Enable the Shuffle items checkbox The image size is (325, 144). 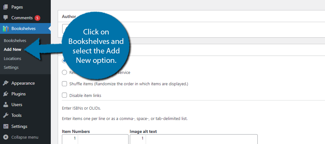(64, 84)
